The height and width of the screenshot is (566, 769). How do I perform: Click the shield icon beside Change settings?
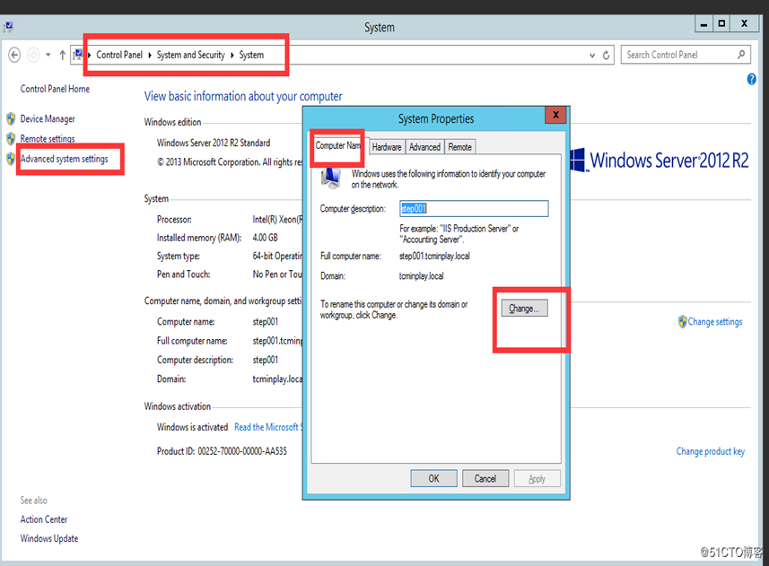click(682, 321)
